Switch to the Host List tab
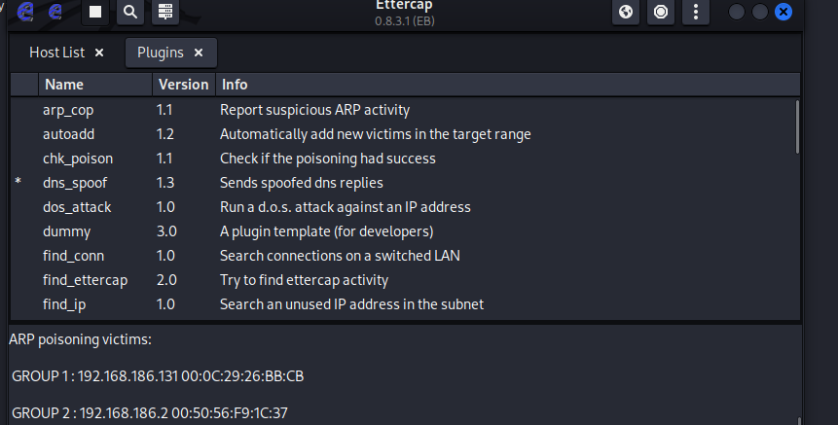 (x=56, y=53)
